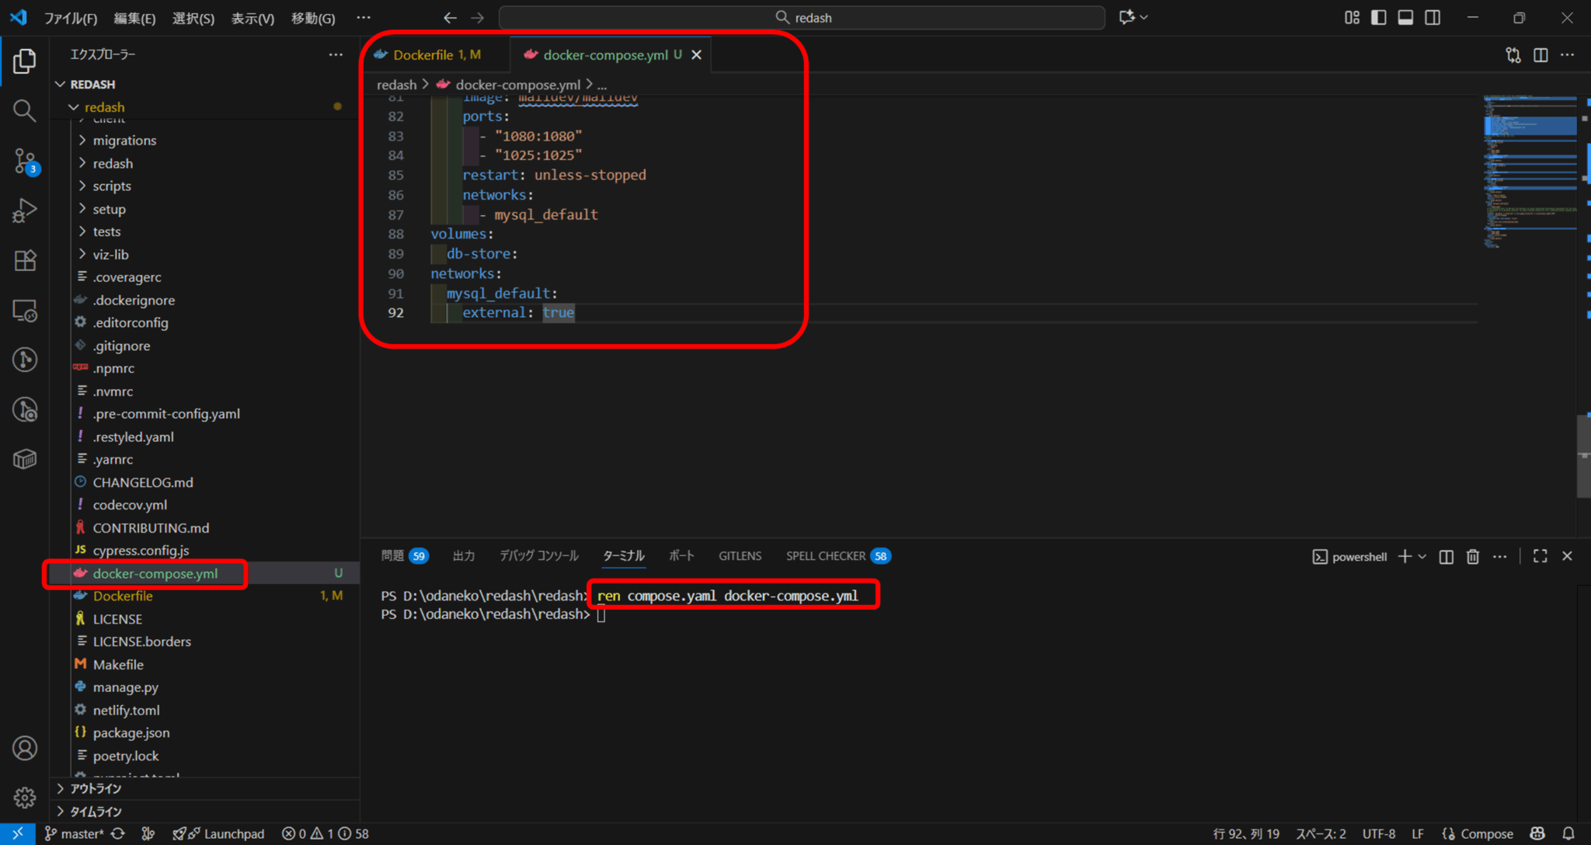Switch to the 出力 panel tab

click(x=464, y=556)
